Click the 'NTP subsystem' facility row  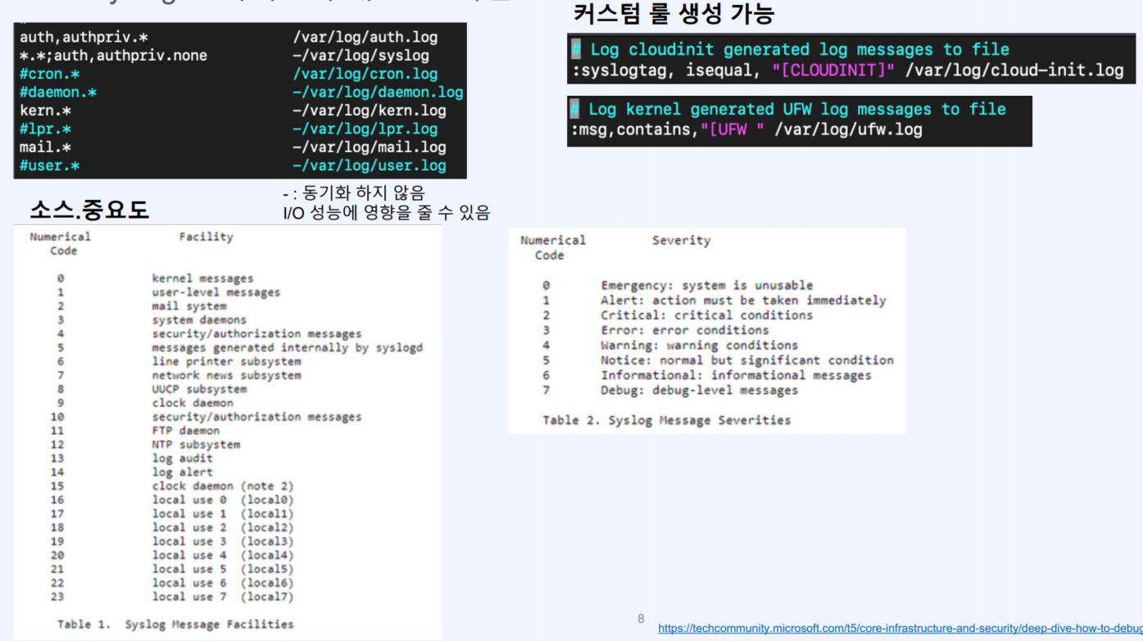click(196, 445)
